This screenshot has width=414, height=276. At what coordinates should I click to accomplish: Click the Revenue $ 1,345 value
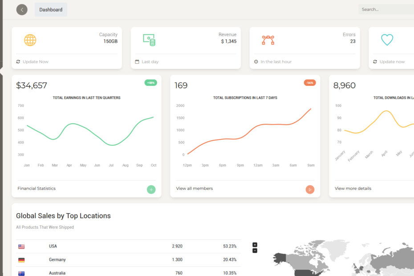[229, 41]
